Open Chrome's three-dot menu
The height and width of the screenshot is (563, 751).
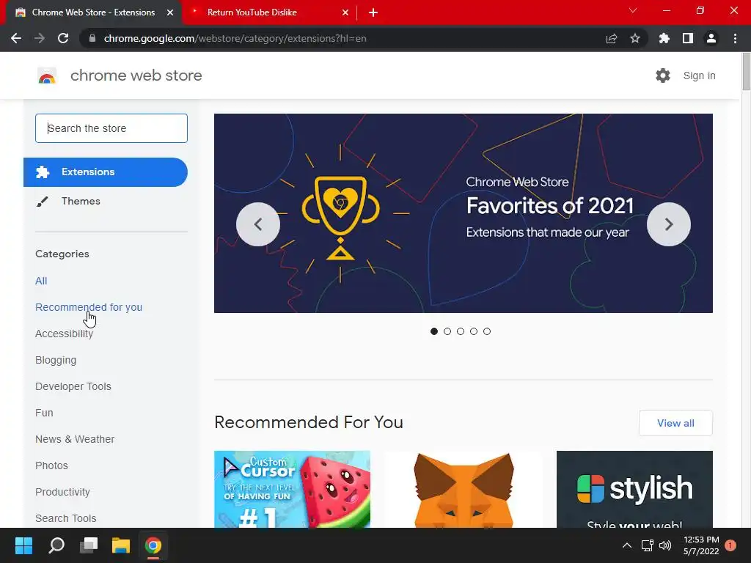(735, 38)
